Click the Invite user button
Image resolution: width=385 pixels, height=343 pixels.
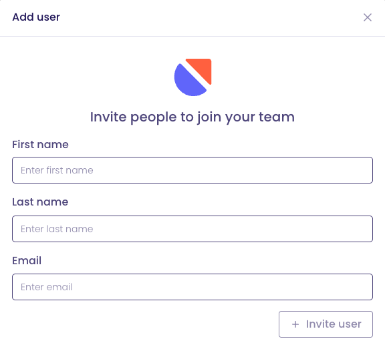pos(326,324)
